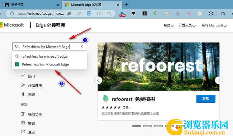This screenshot has width=233, height=136.
Task: Activate Read Aloud icon in address bar
Action: (x=79, y=14)
